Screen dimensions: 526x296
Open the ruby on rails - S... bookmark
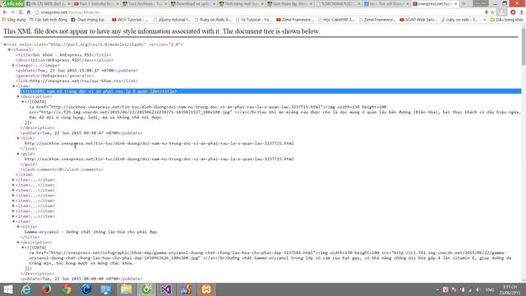pyautogui.click(x=459, y=20)
